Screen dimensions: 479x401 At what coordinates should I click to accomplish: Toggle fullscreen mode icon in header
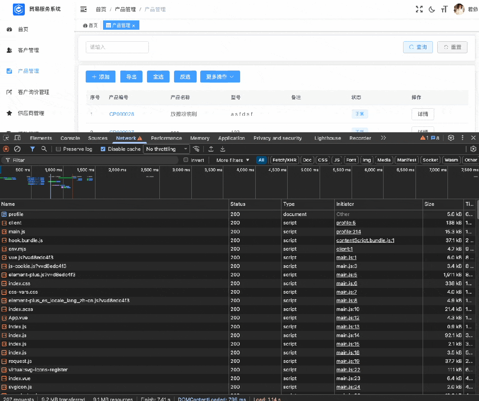pos(419,9)
